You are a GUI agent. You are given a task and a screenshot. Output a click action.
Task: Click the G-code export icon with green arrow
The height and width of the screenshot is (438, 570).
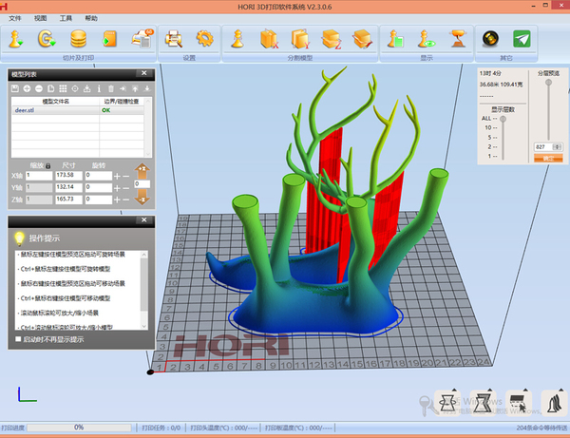coord(47,39)
